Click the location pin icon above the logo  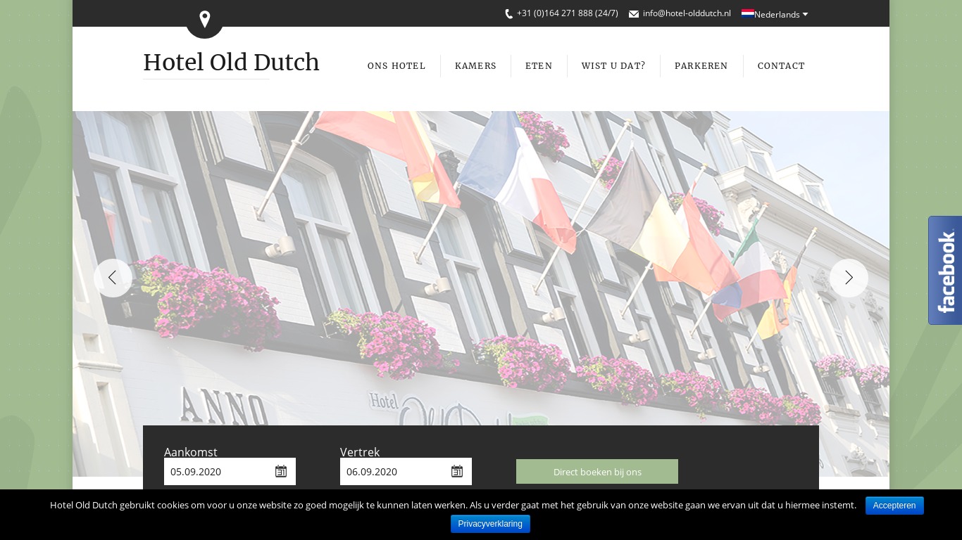point(205,19)
